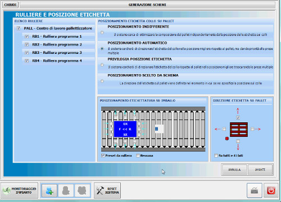
Task: Click the Chiudi button at top
Action: pos(10,4)
